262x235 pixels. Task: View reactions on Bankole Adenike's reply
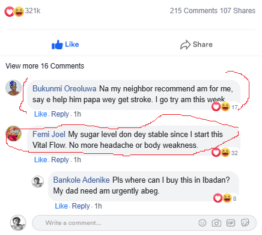(225, 198)
